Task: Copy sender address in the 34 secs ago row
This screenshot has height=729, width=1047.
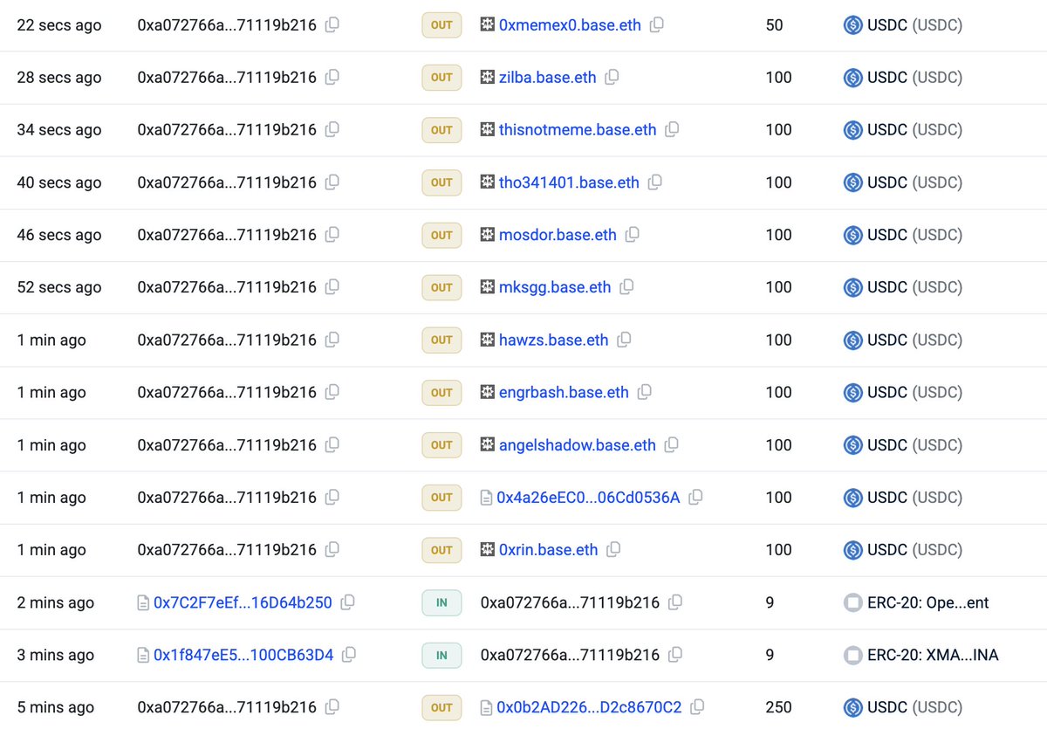Action: (x=332, y=129)
